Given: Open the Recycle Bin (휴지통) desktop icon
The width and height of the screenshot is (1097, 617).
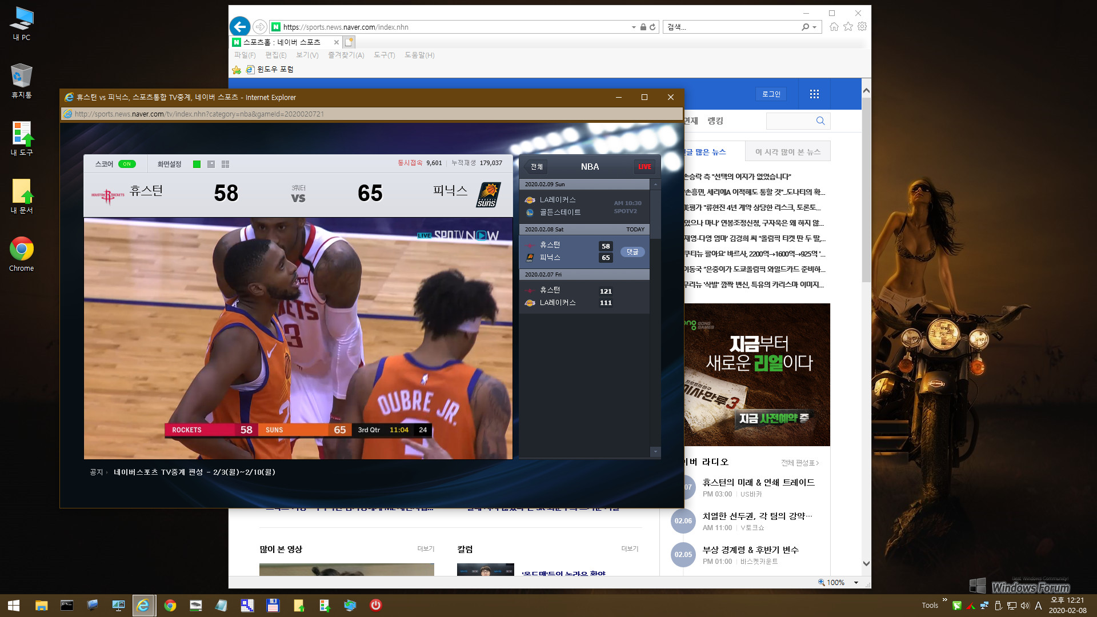Looking at the screenshot, I should pyautogui.click(x=21, y=81).
